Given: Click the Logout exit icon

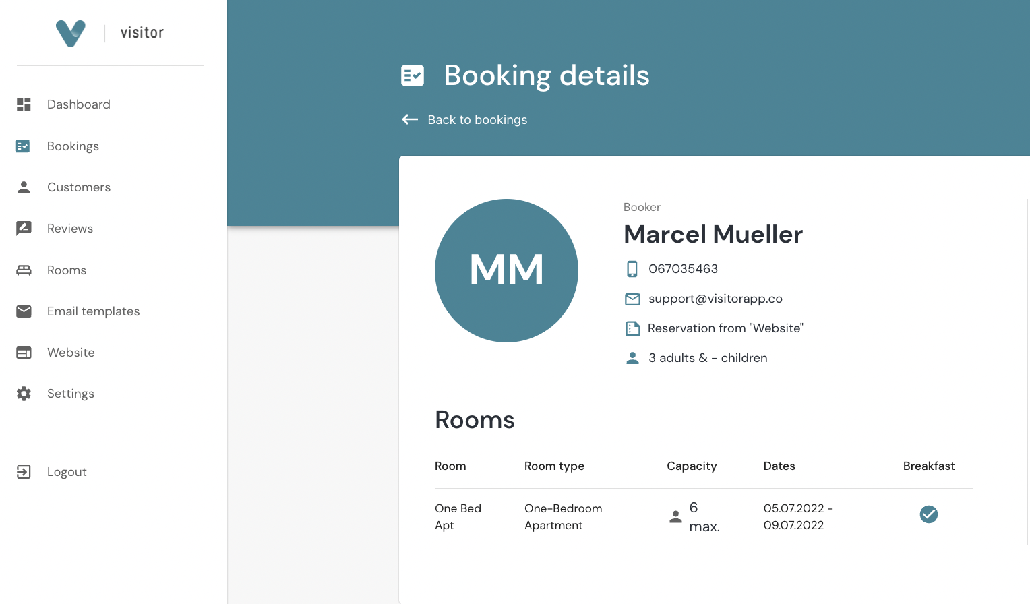Looking at the screenshot, I should [24, 472].
